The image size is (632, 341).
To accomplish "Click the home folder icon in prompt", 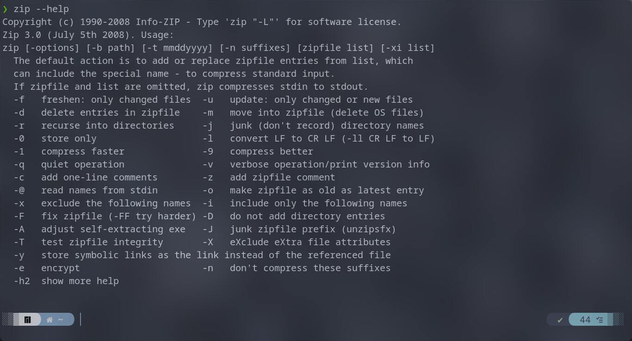I will click(x=50, y=320).
